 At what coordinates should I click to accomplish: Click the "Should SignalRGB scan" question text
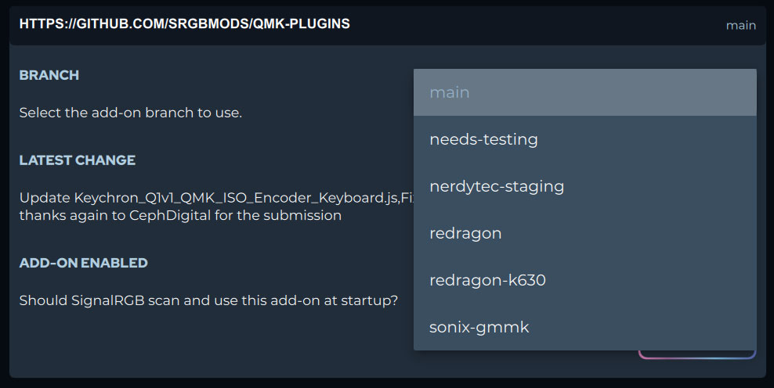pyautogui.click(x=208, y=300)
